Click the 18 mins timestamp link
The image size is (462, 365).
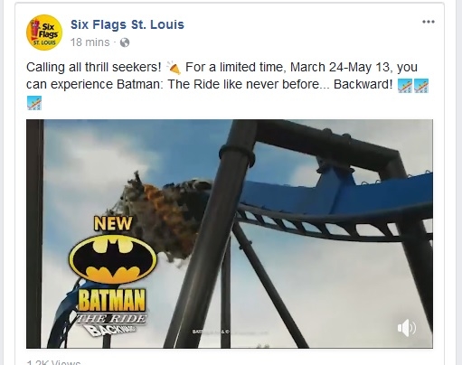tap(90, 42)
